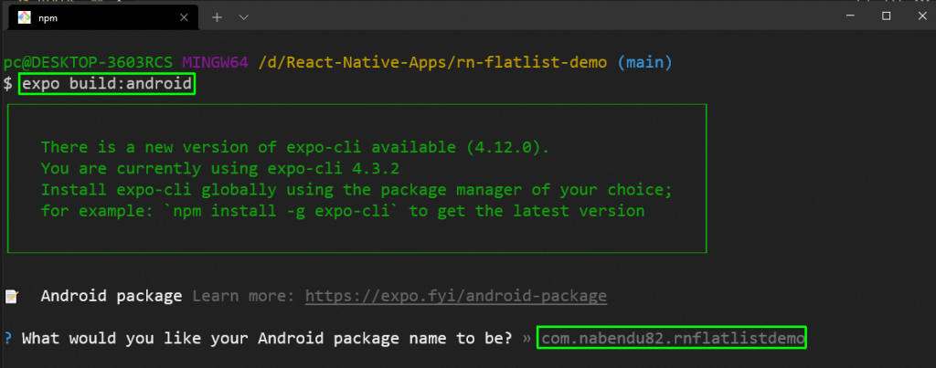This screenshot has width=936, height=368.
Task: Close the terminal window
Action: point(922,16)
